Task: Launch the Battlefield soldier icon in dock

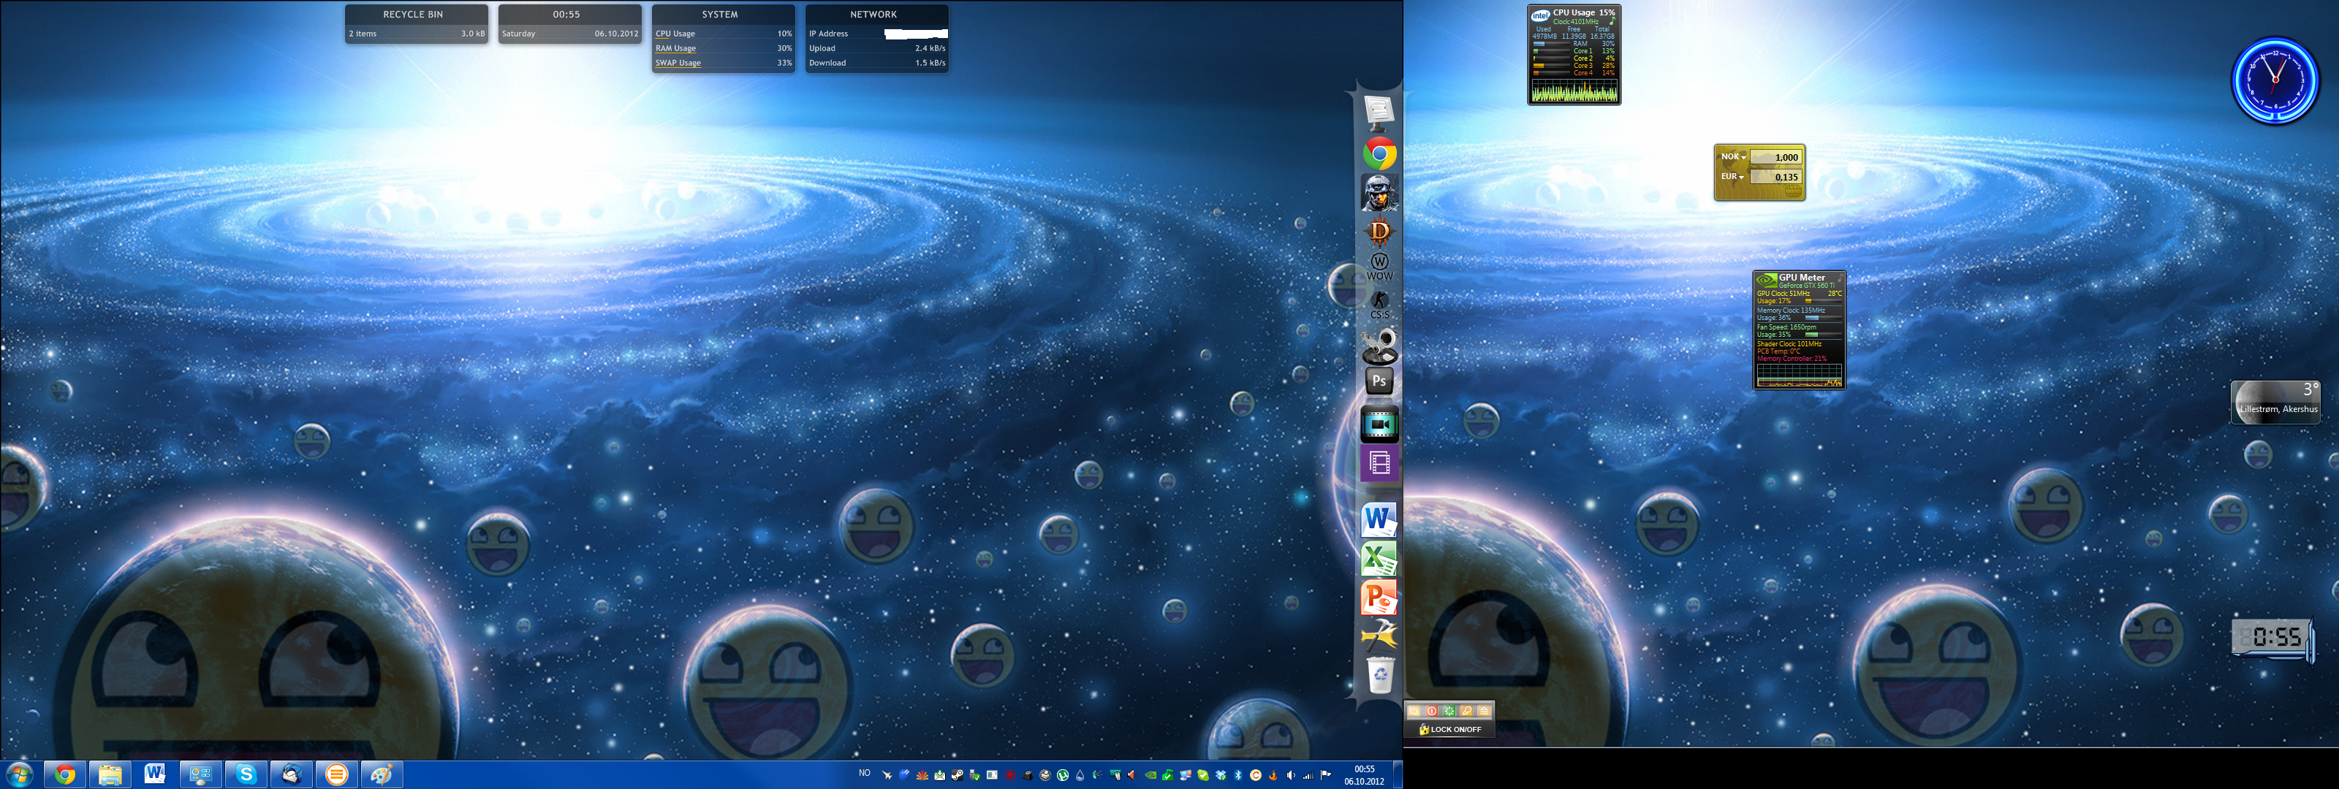Action: [x=1379, y=192]
